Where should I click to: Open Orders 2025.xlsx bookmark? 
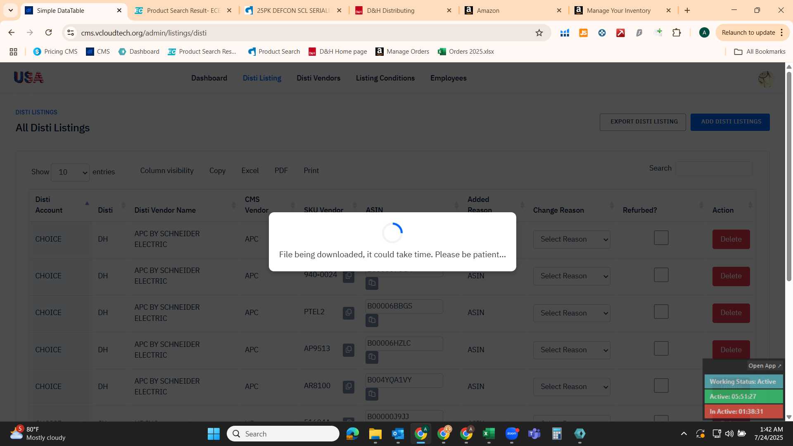(466, 52)
